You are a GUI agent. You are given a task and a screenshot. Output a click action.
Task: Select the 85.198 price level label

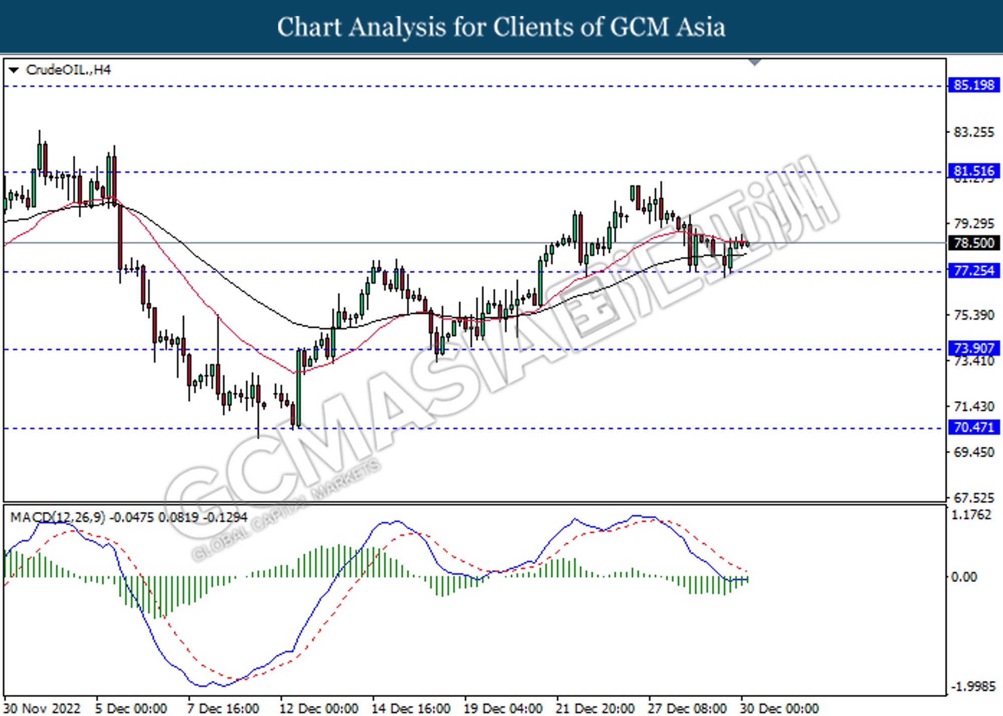pos(973,85)
